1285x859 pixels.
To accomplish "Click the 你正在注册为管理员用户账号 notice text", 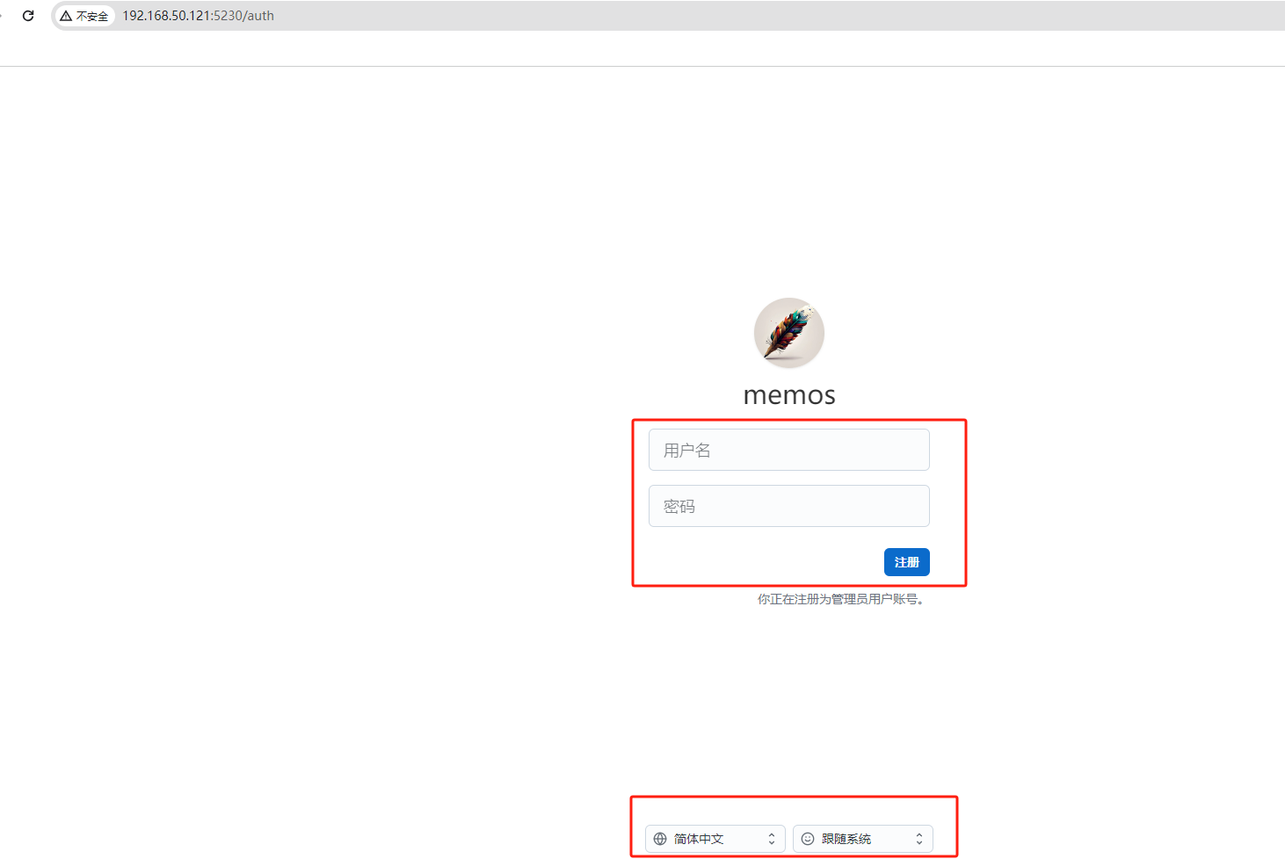I will (841, 599).
